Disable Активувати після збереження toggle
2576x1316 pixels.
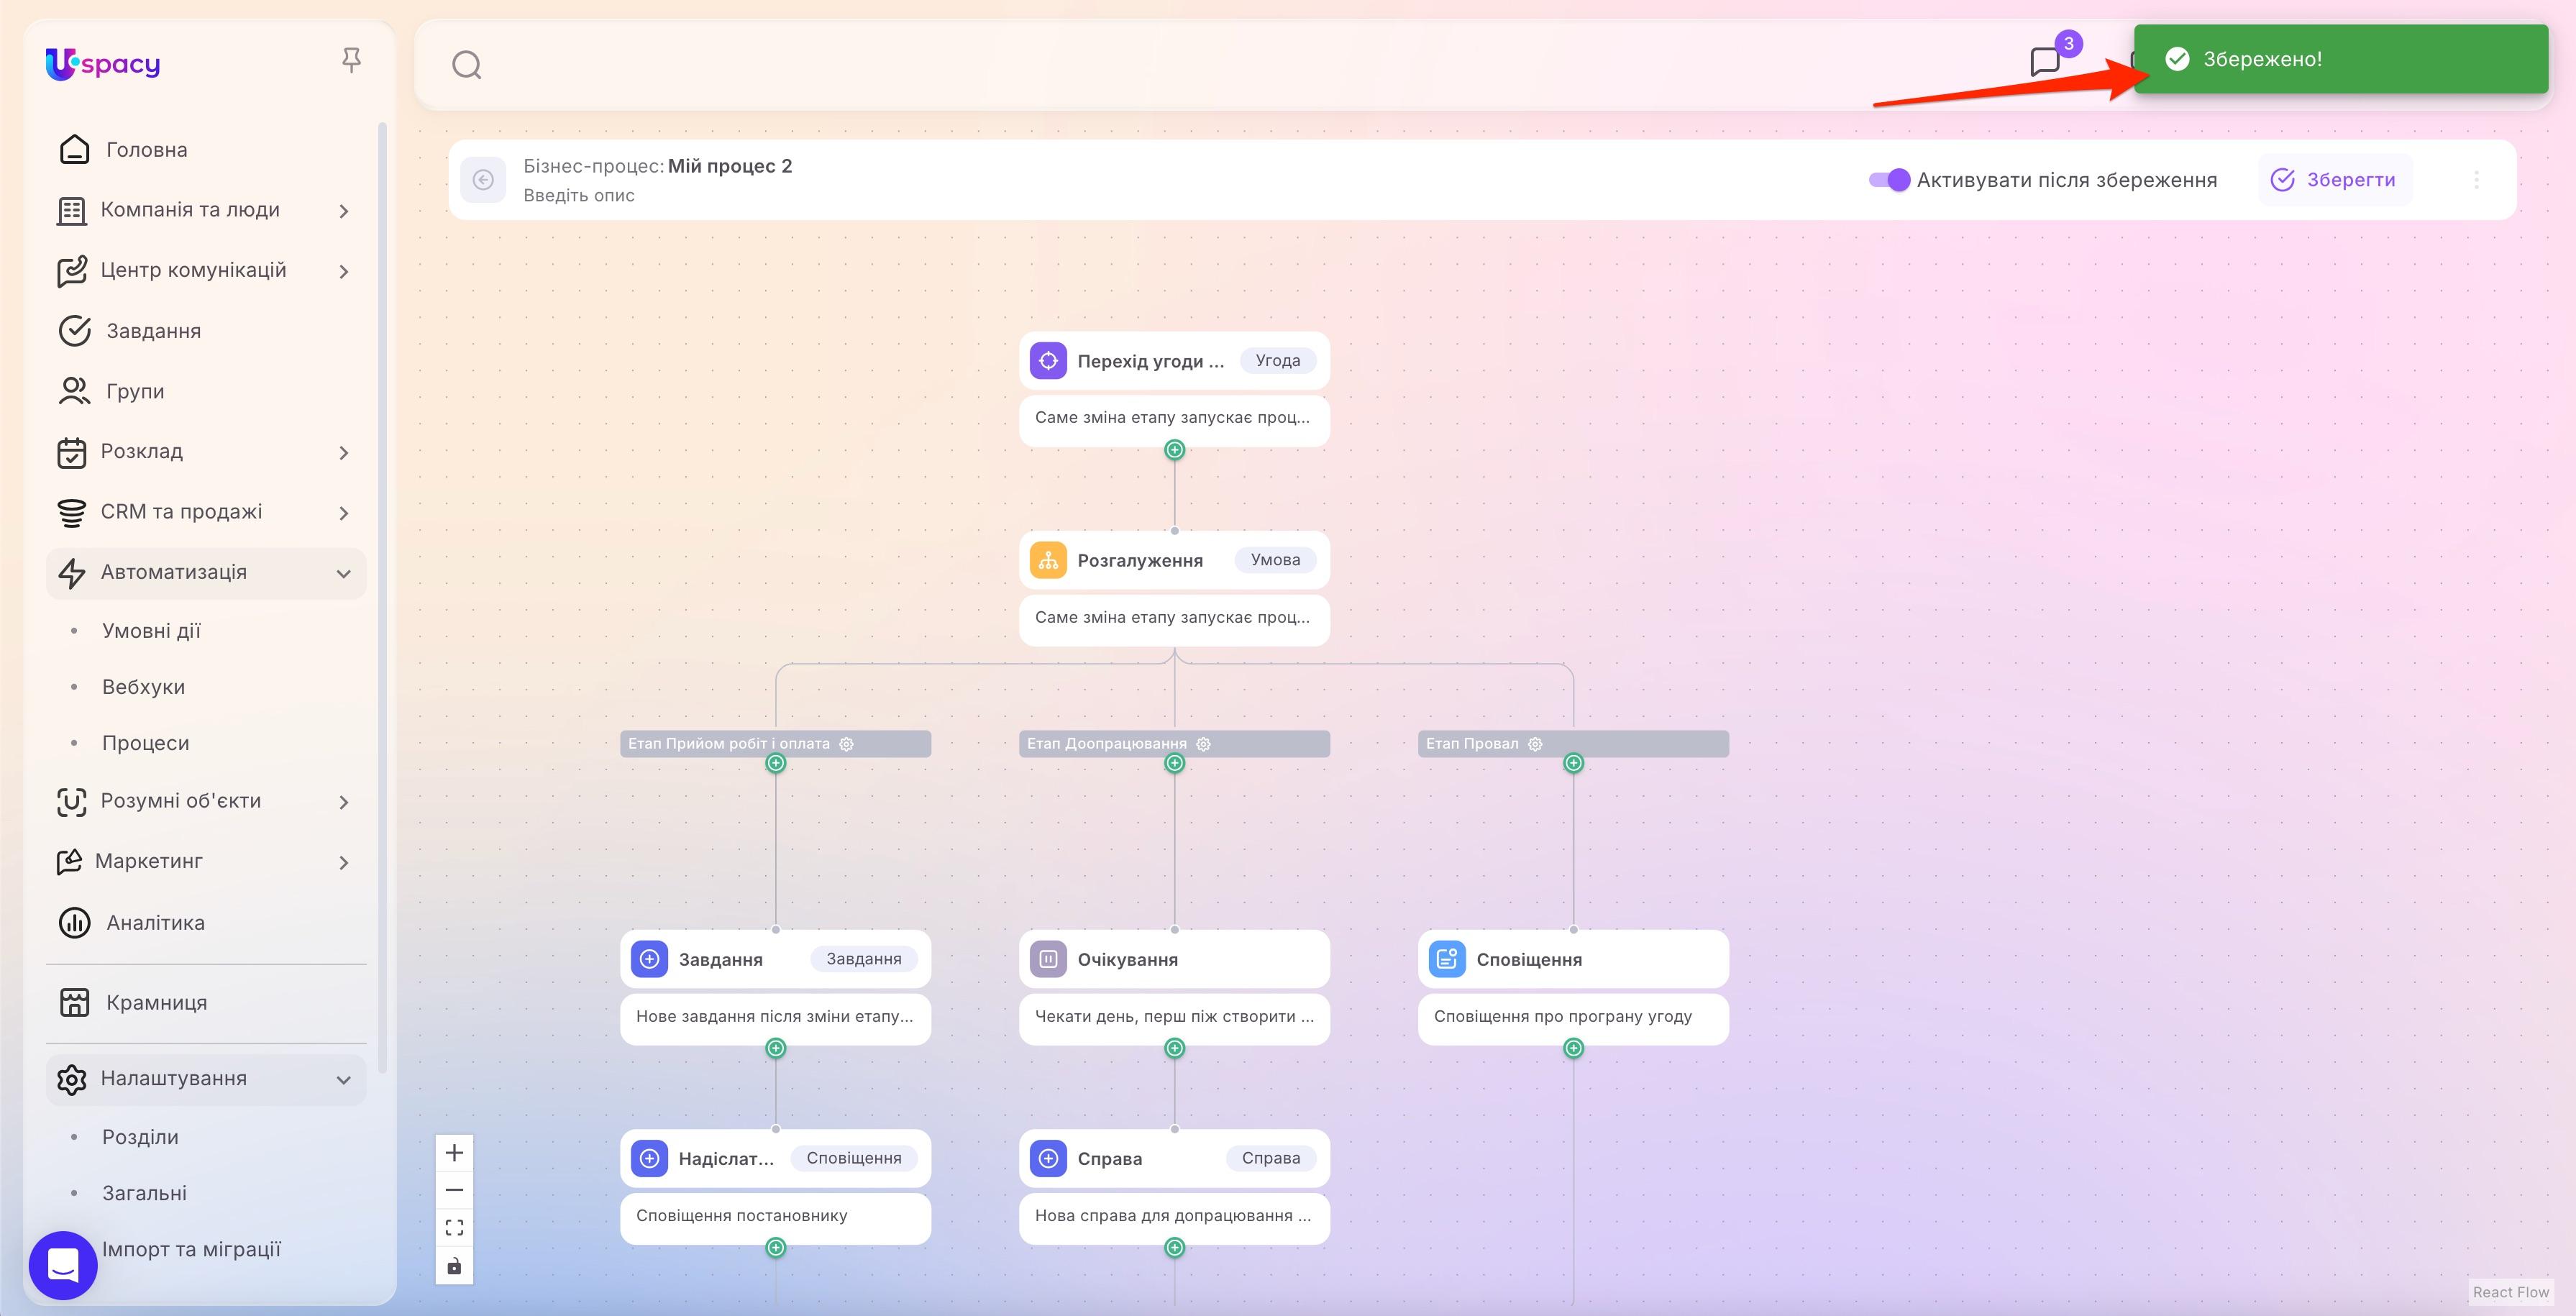coord(1893,181)
